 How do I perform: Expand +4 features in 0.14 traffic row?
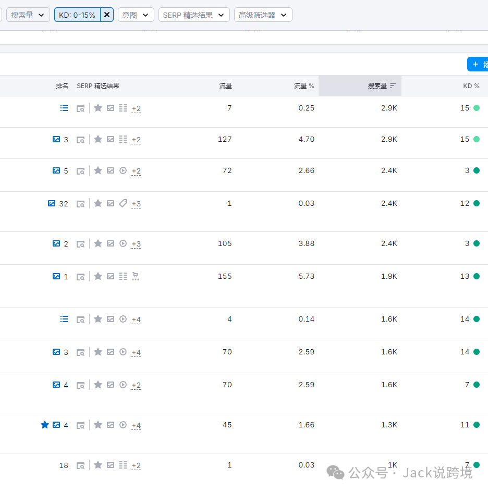click(136, 319)
